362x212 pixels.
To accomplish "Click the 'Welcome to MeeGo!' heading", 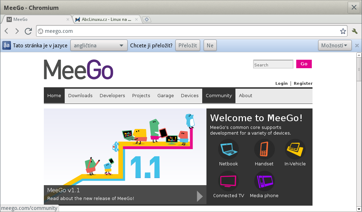I will (x=256, y=118).
